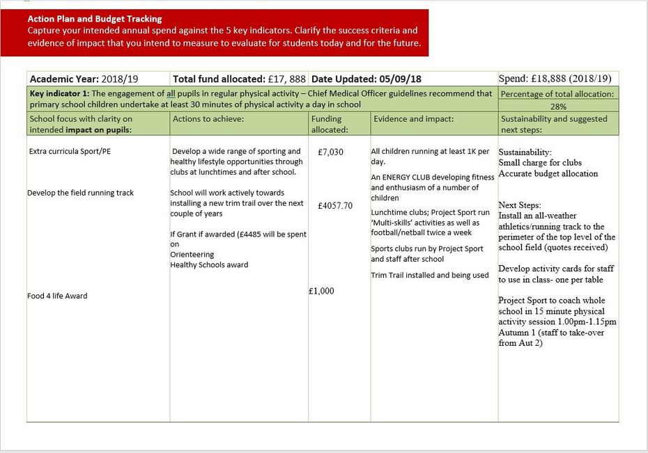
Task: Click 'If Grant if awarded (£4485' line
Action: (238, 239)
